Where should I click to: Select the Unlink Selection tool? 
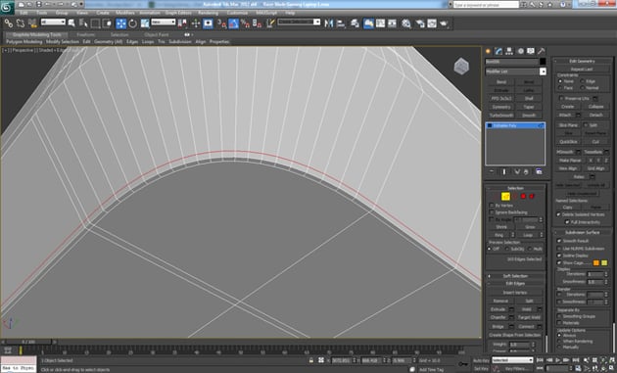coord(21,23)
